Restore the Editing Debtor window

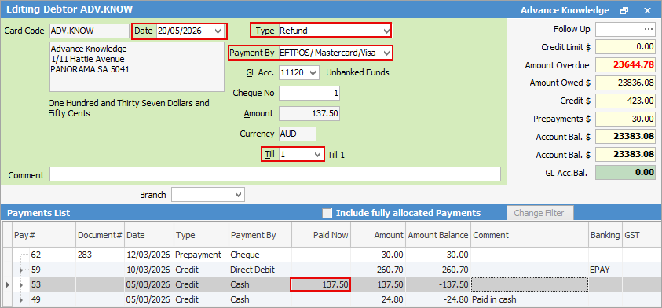624,10
